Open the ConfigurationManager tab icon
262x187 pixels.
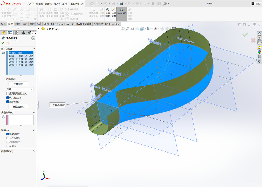17,33
